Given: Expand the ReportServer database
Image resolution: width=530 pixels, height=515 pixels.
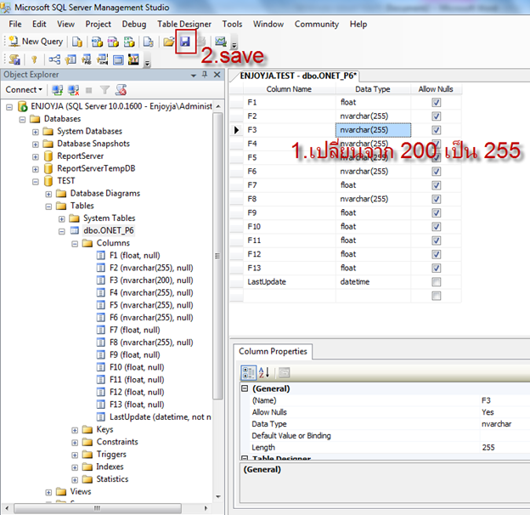Looking at the screenshot, I should 36,157.
